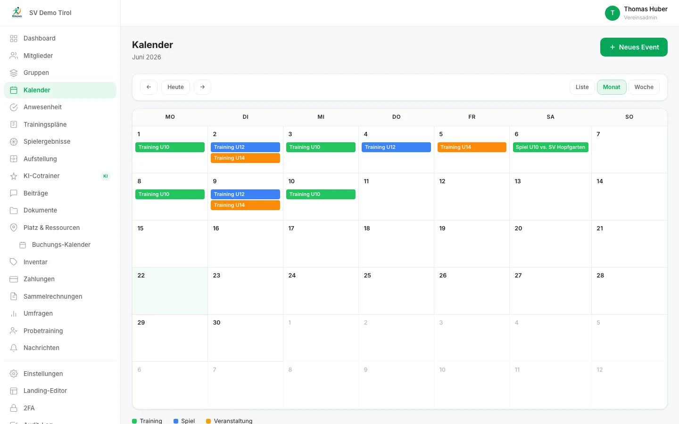The width and height of the screenshot is (679, 424).
Task: Open the Umfragen bar chart icon
Action: pyautogui.click(x=14, y=314)
